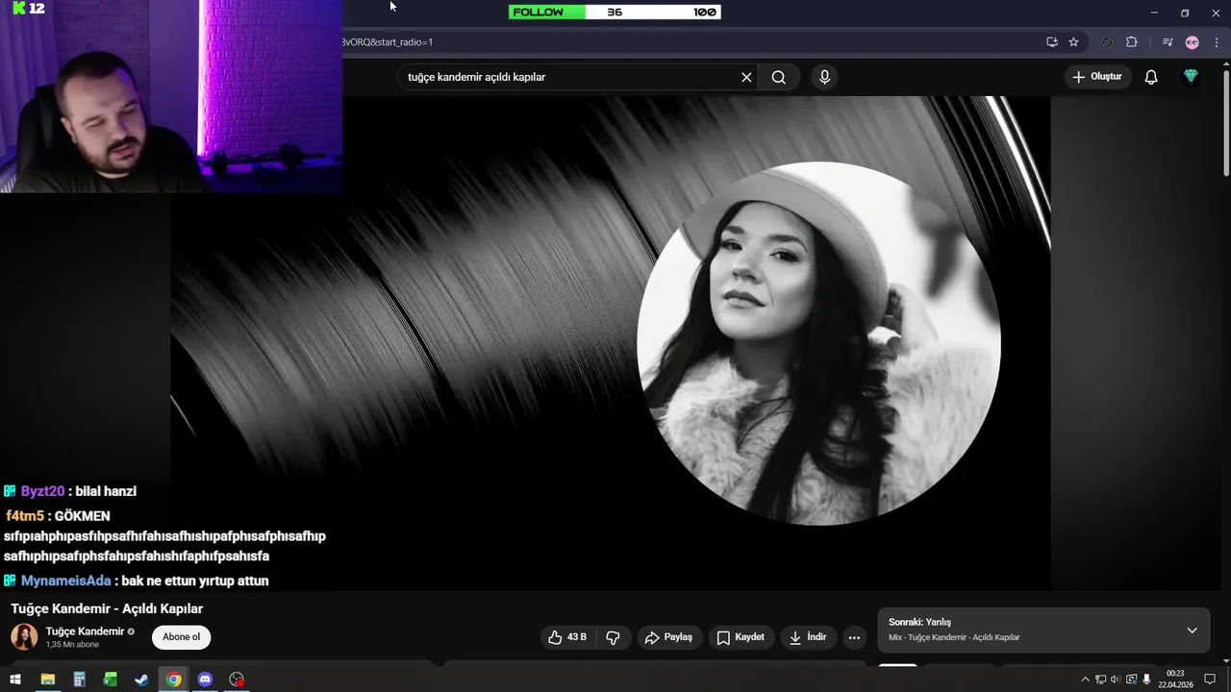Open the YouTube account diamond avatar
The height and width of the screenshot is (692, 1231).
(x=1191, y=77)
